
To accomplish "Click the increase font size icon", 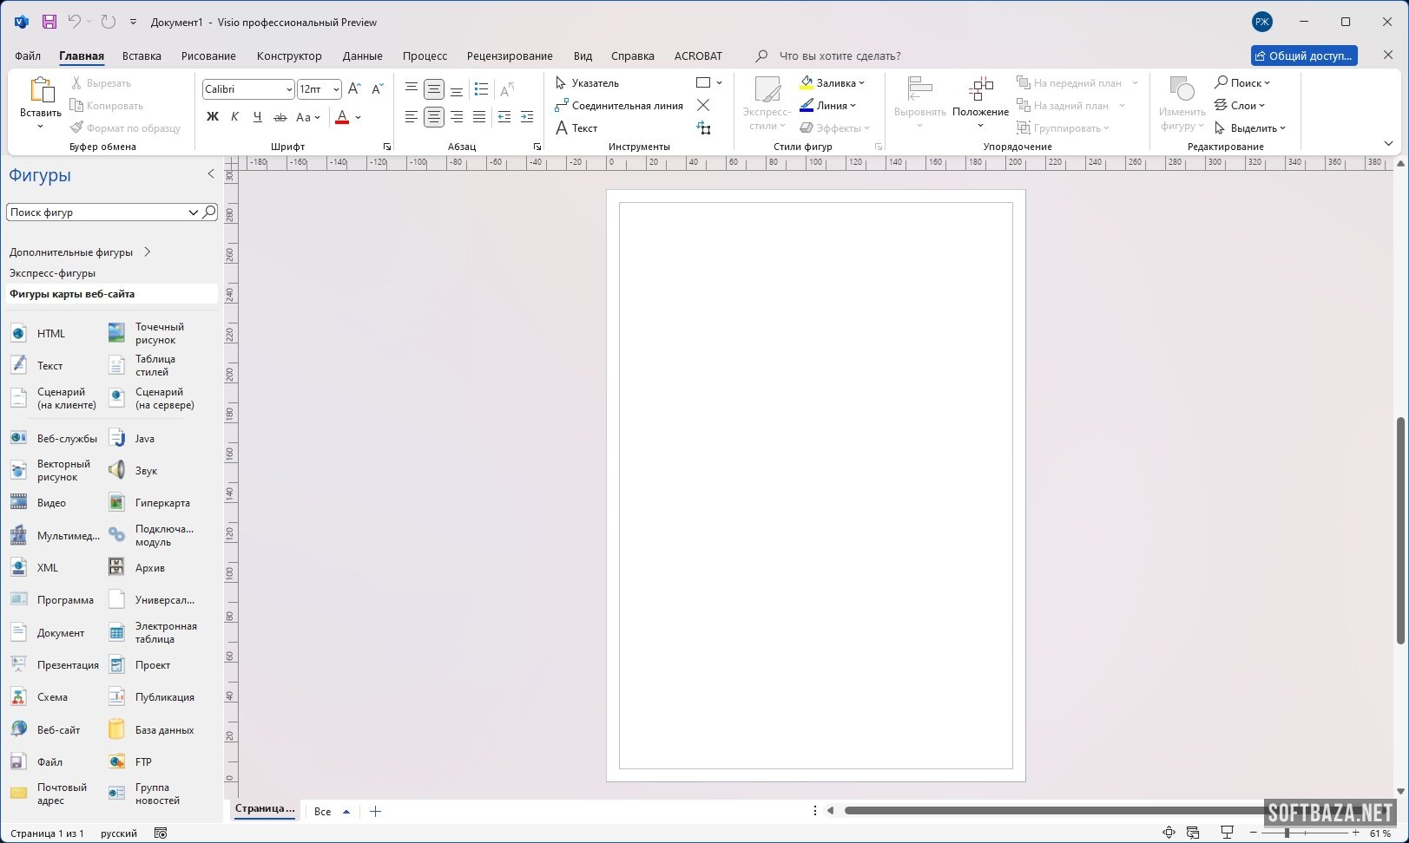I will 354,89.
